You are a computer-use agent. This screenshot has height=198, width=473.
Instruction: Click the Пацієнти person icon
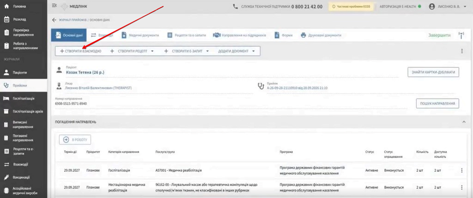pos(6,72)
